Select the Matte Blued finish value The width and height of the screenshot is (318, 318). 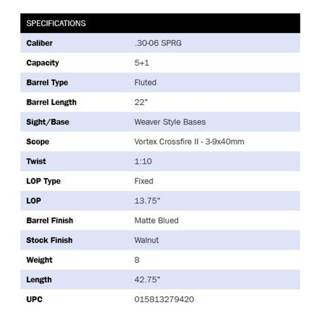click(x=156, y=220)
